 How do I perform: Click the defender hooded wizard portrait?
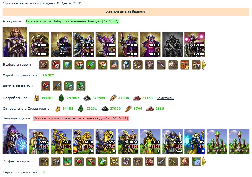[x=15, y=139]
